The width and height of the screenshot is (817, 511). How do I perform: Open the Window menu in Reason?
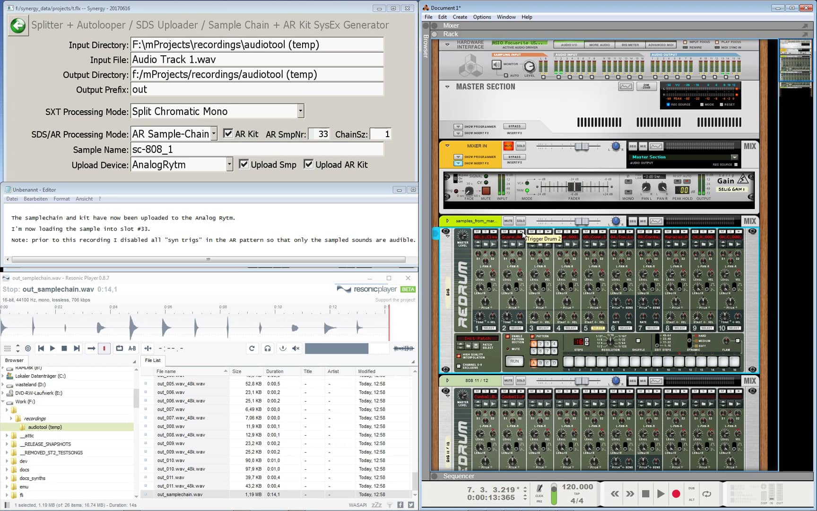click(x=506, y=17)
